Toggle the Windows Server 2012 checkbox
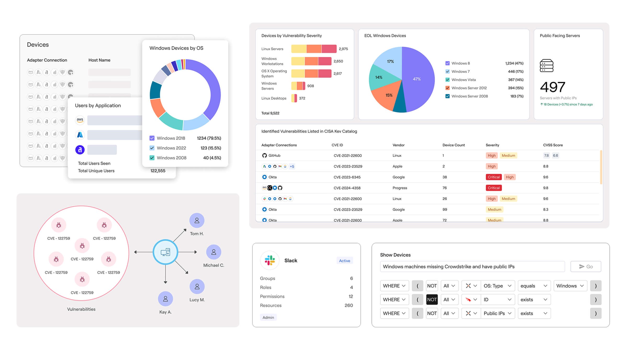This screenshot has width=628, height=353. pos(447,88)
